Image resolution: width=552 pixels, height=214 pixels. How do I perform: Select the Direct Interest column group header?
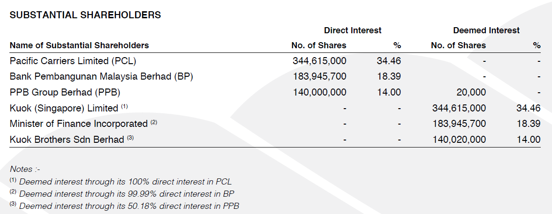tap(353, 30)
